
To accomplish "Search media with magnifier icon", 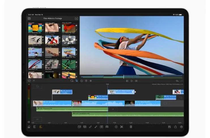I will pos(72,81).
